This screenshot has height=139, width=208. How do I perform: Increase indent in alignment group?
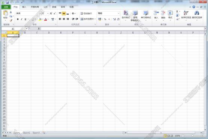tap(77, 19)
